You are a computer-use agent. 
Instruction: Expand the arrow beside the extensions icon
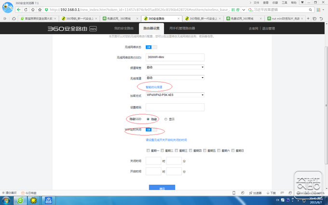(x=324, y=10)
